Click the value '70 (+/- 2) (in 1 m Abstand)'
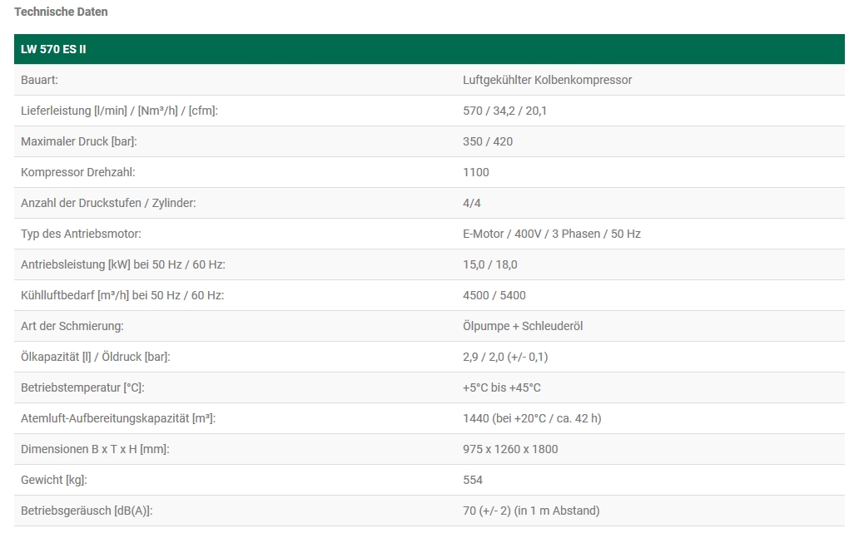 coord(531,511)
